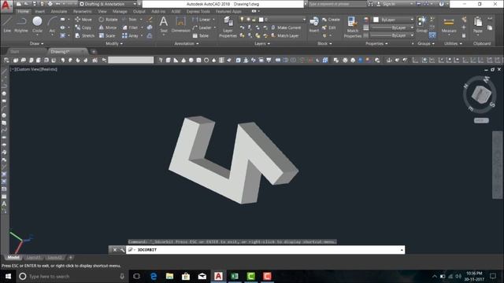Viewport: 504px width, 283px height.
Task: Open the Windows Start menu
Action: click(8, 276)
